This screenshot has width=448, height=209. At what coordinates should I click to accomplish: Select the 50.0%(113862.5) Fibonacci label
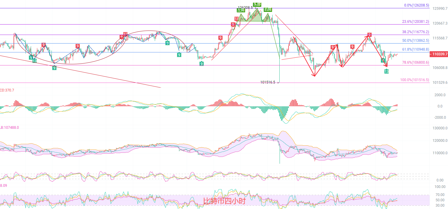pos(415,41)
